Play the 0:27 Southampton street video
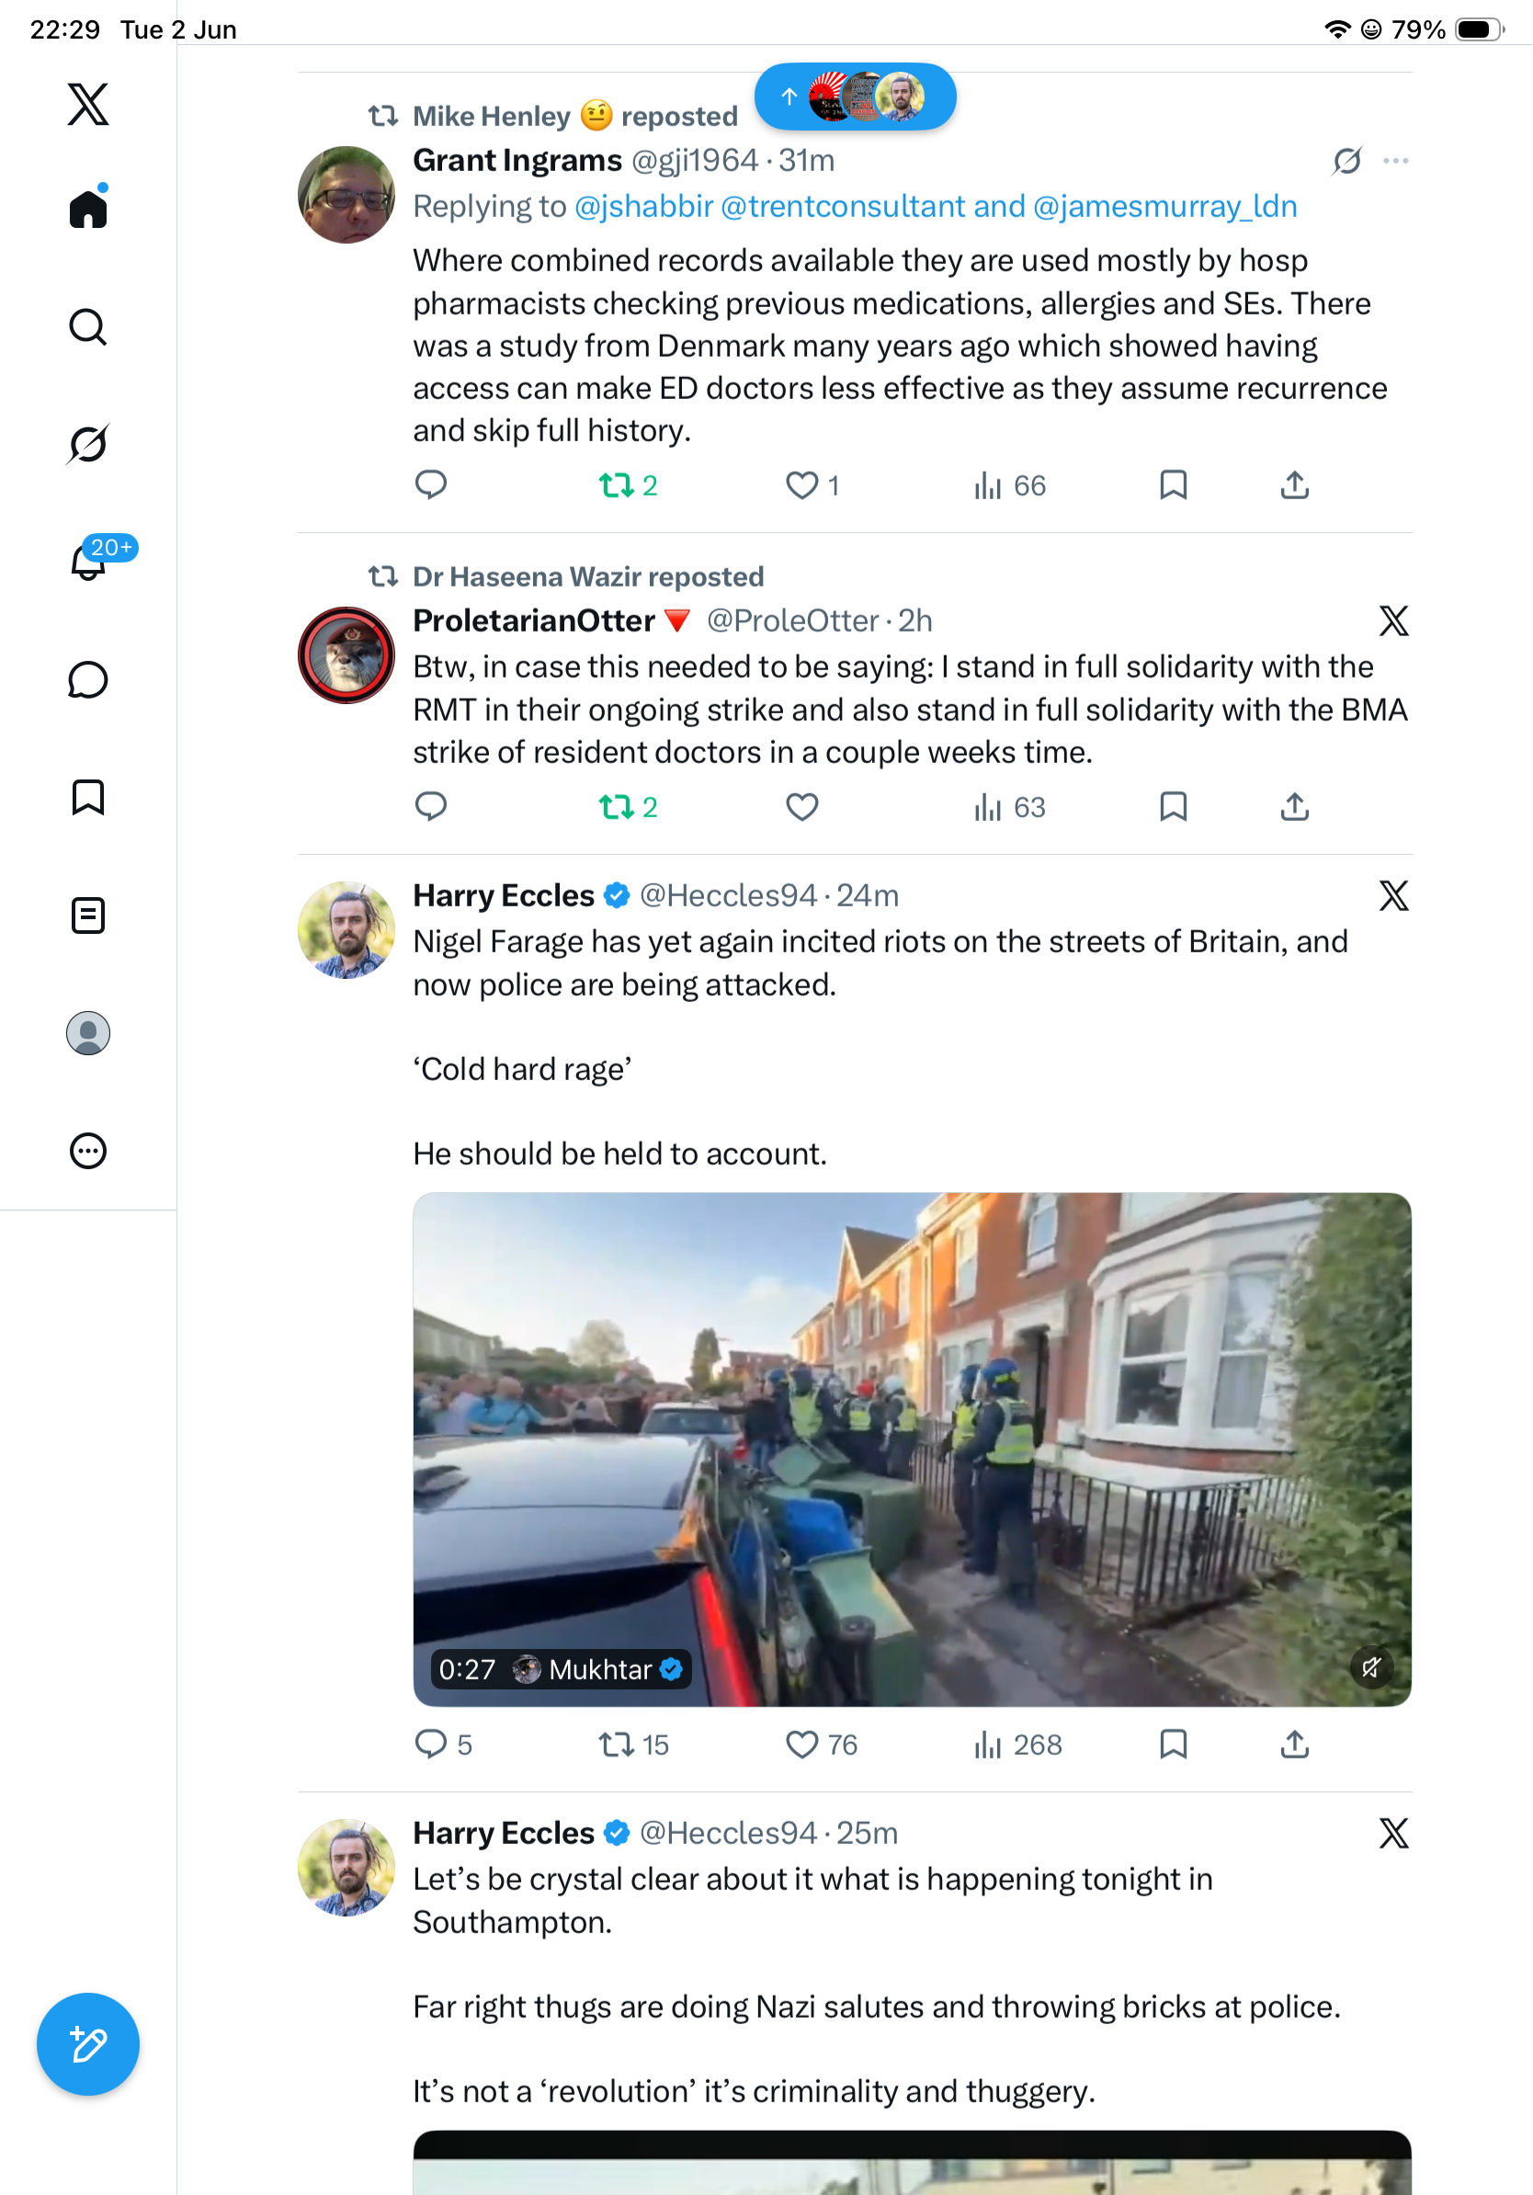 [912, 1449]
